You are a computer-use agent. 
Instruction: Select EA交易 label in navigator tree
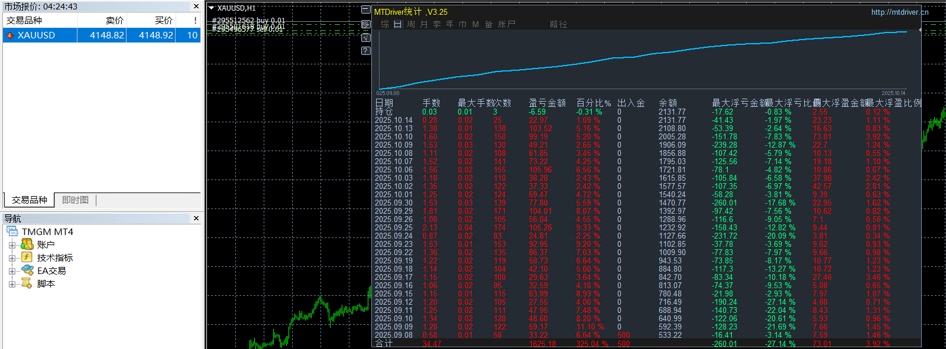(51, 271)
